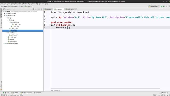The height and width of the screenshot is (96, 170).
Task: Close the app.py tab
Action: (52, 9)
